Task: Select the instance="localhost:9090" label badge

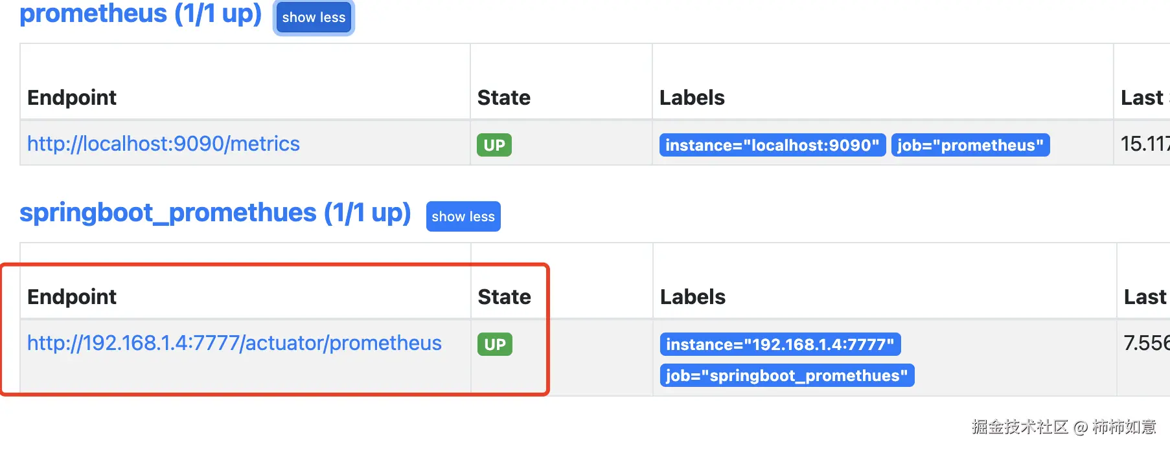Action: pos(772,145)
